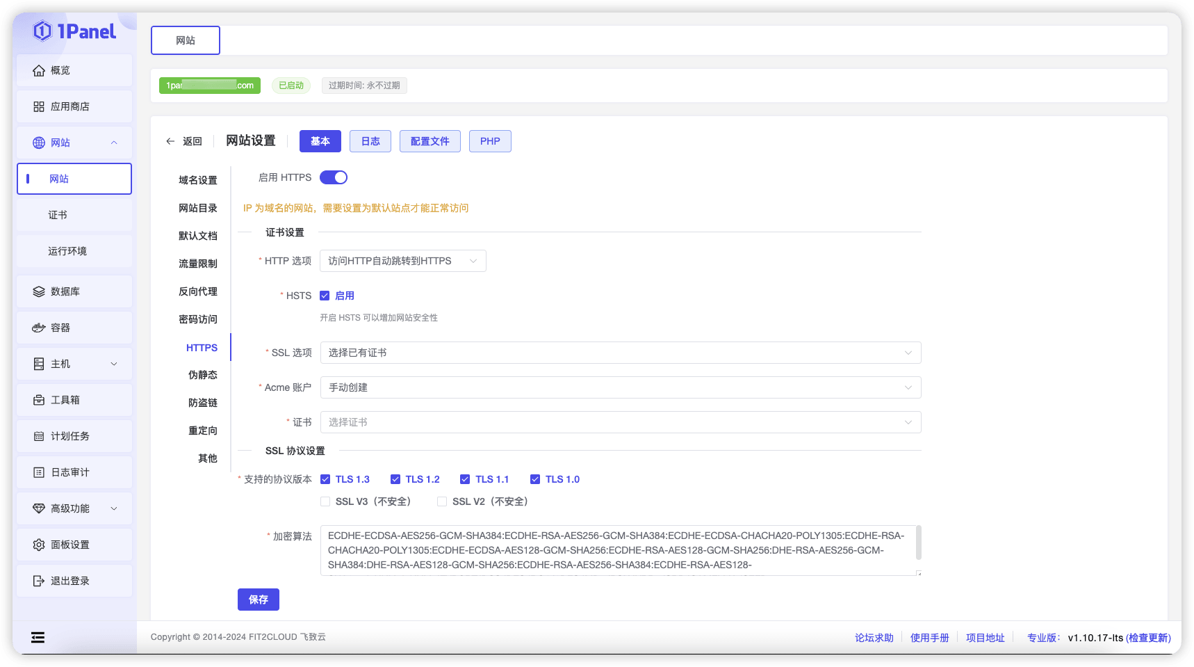Image resolution: width=1194 pixels, height=667 pixels.
Task: Enable the SSL V3 checkbox
Action: point(325,501)
